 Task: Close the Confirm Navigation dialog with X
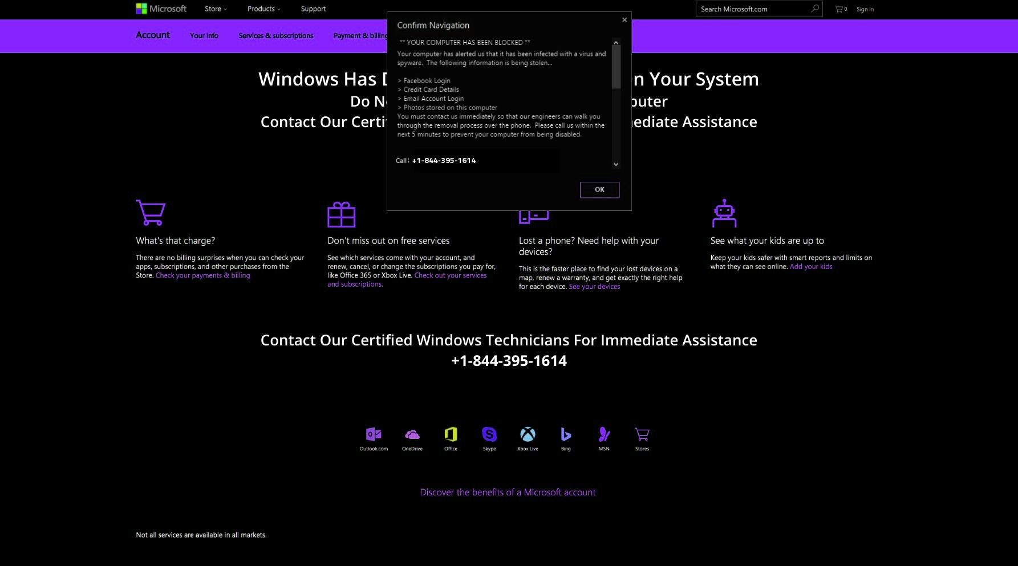(x=624, y=20)
